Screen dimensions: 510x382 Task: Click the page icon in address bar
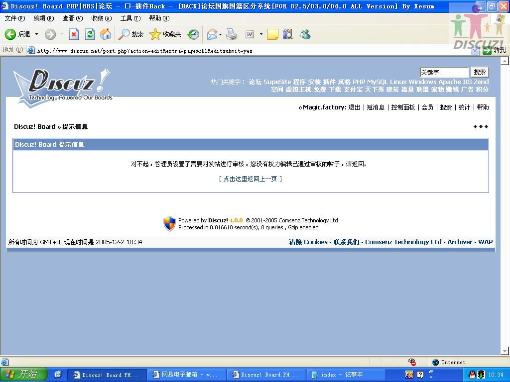click(31, 50)
